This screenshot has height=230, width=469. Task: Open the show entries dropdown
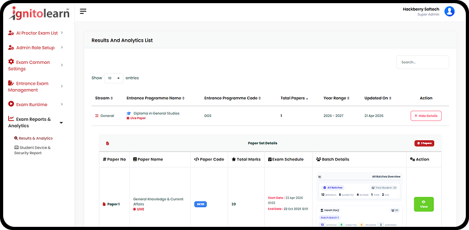point(113,78)
